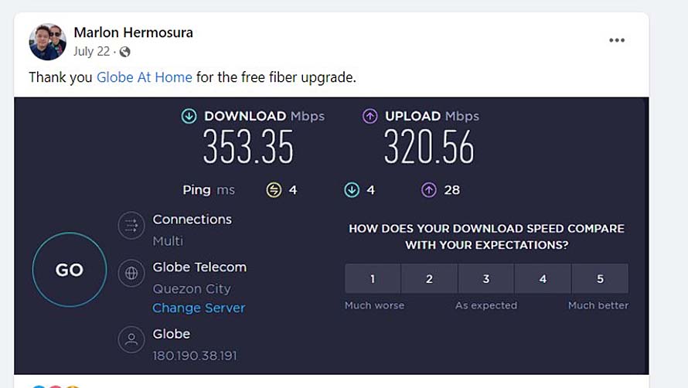The width and height of the screenshot is (688, 388).
Task: Click the yellow idle ping icon
Action: click(274, 190)
